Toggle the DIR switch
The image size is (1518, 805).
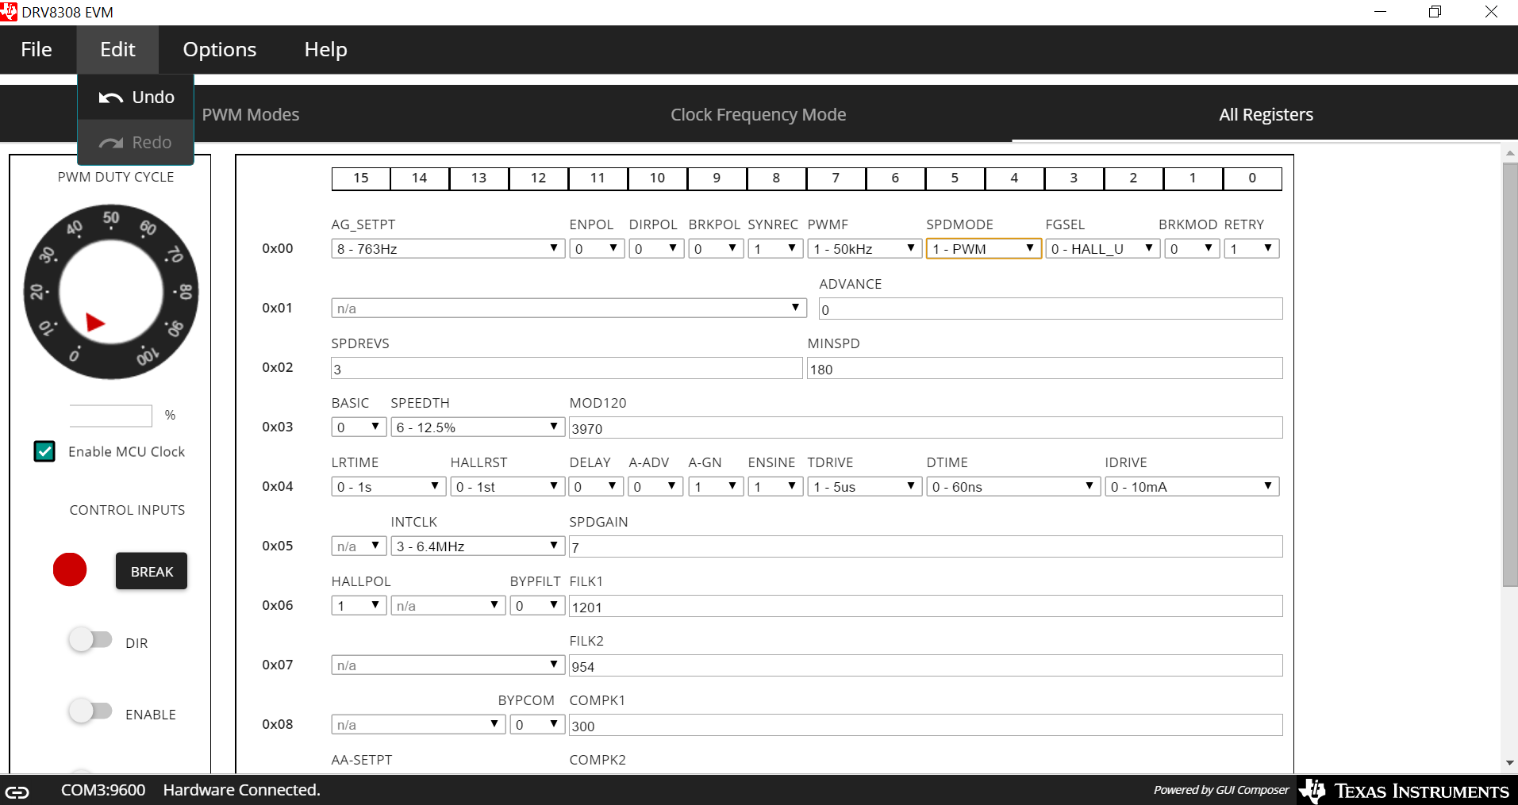[x=90, y=640]
